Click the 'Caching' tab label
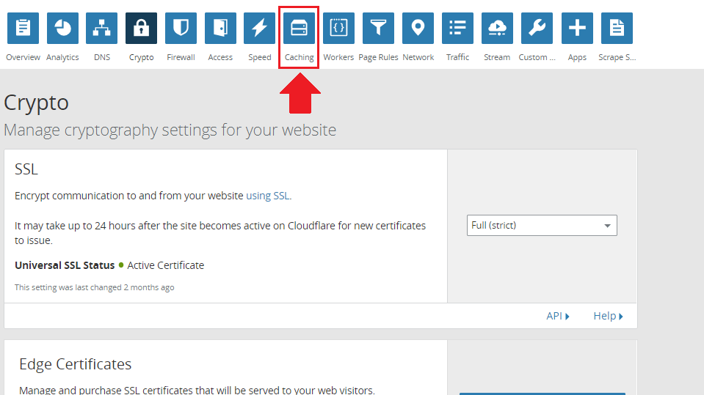 click(x=299, y=57)
